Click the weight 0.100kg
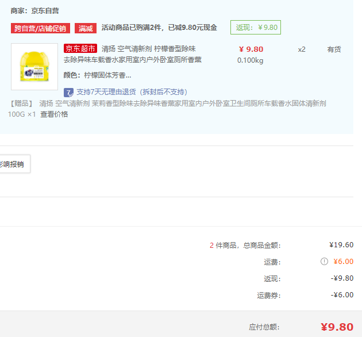This screenshot has width=362, height=337. coord(251,60)
